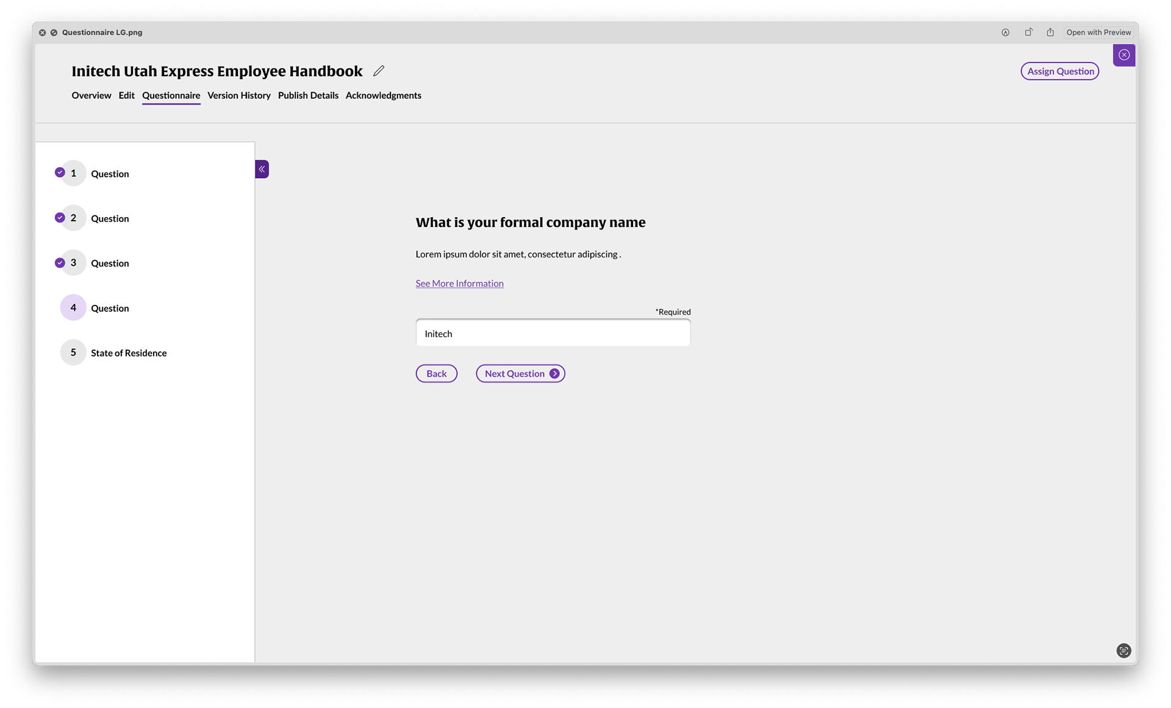1171x708 pixels.
Task: Click the badge icon at the bottom-right corner
Action: click(1123, 651)
